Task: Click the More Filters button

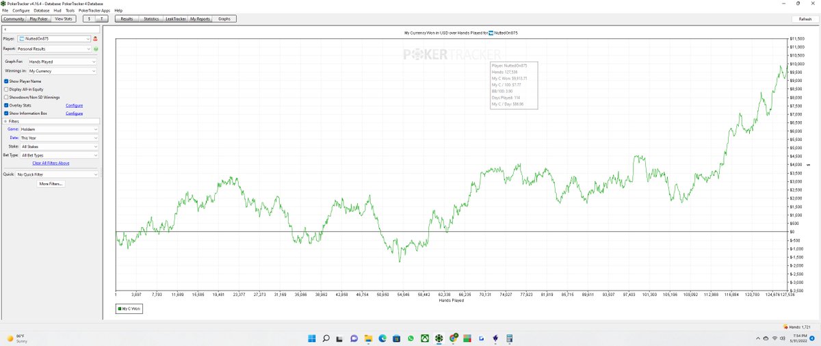Action: (51, 184)
